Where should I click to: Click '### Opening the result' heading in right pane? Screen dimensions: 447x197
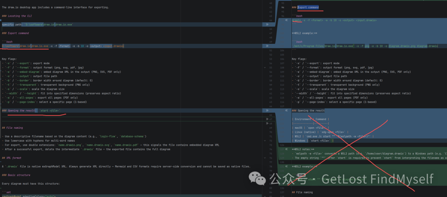308,111
